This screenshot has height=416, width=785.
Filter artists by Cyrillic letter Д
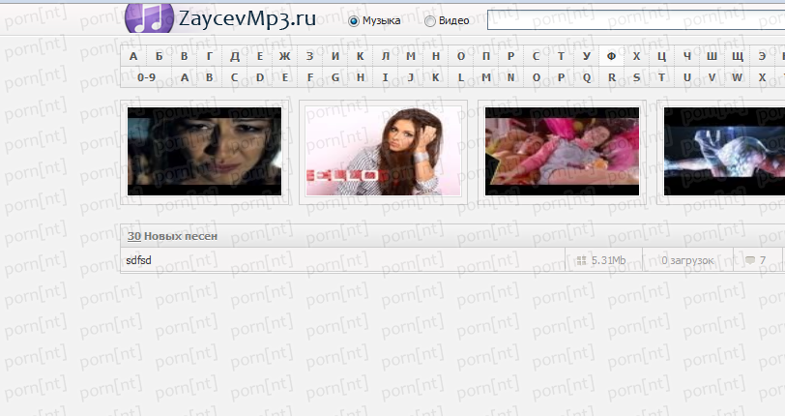234,56
